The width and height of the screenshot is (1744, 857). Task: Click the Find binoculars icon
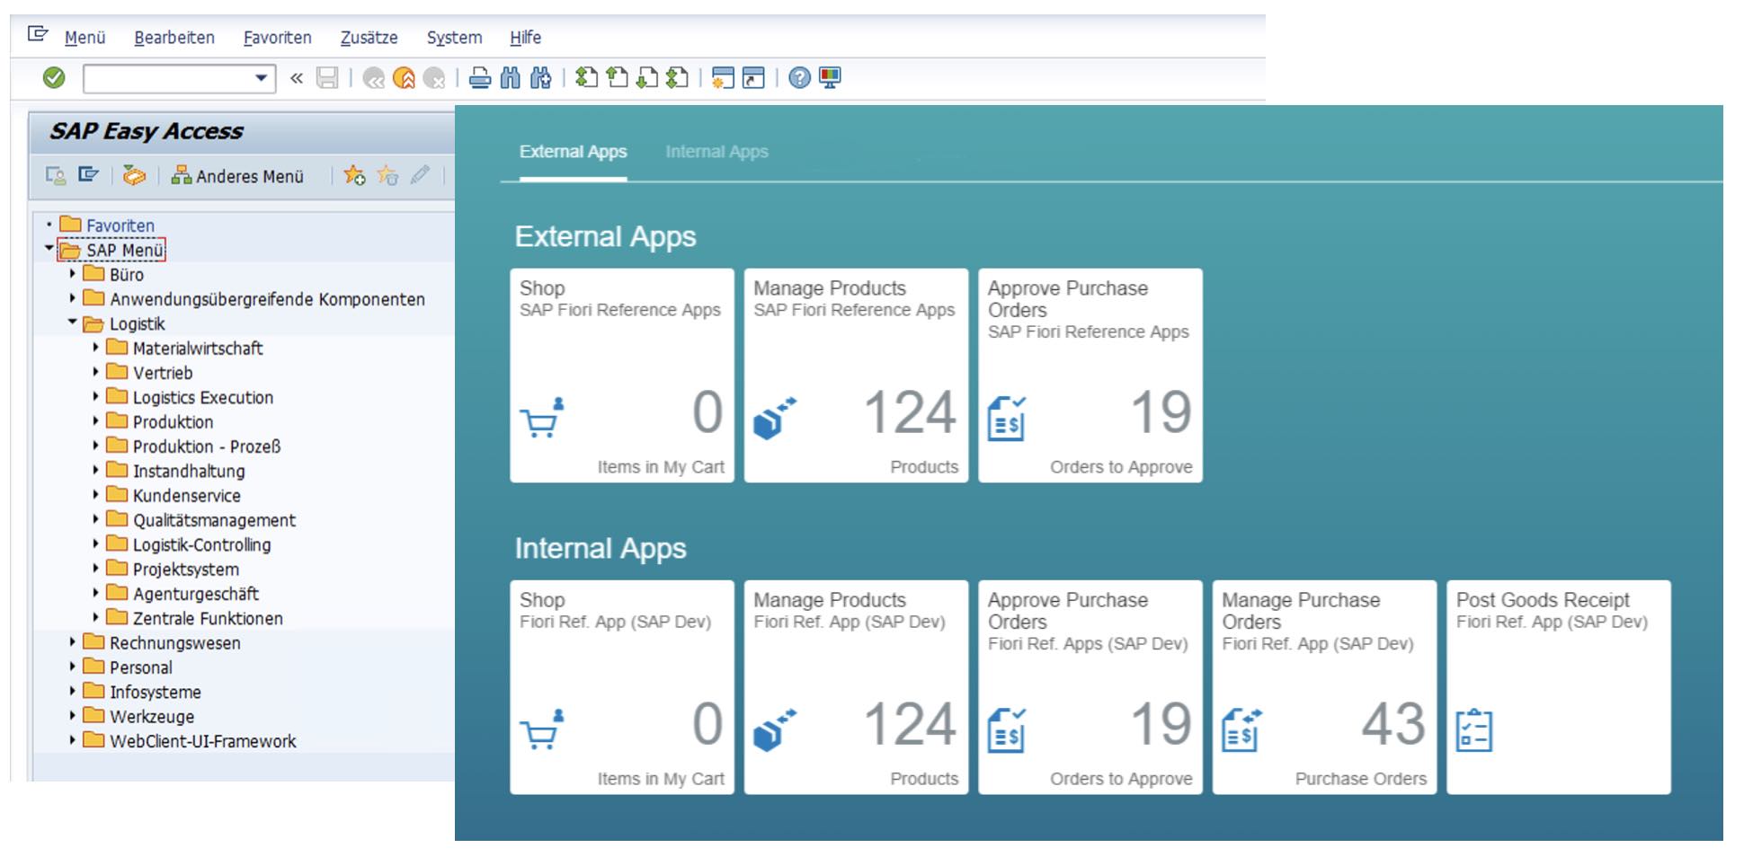510,78
